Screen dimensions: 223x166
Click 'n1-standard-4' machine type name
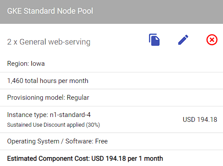pyautogui.click(x=70, y=115)
